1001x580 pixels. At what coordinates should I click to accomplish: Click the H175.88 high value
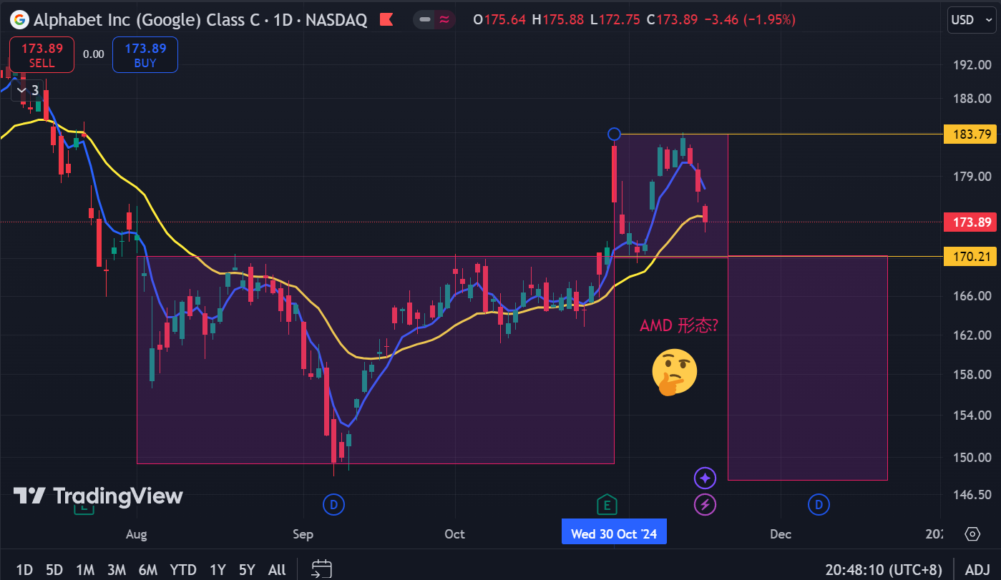click(x=558, y=20)
